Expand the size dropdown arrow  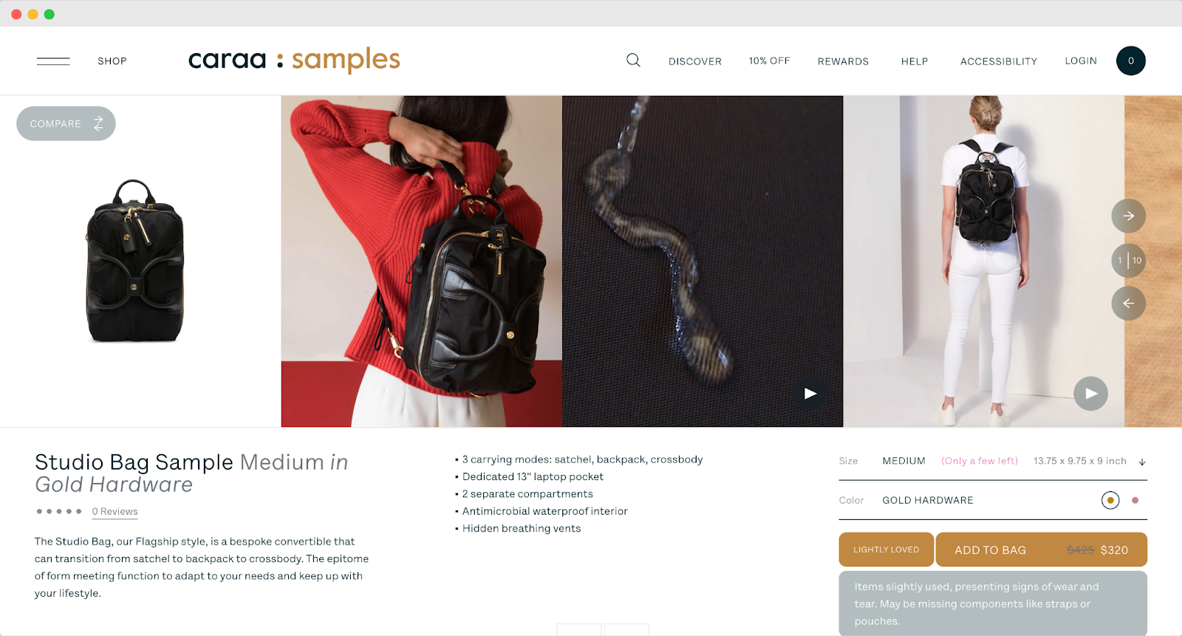pyautogui.click(x=1142, y=462)
